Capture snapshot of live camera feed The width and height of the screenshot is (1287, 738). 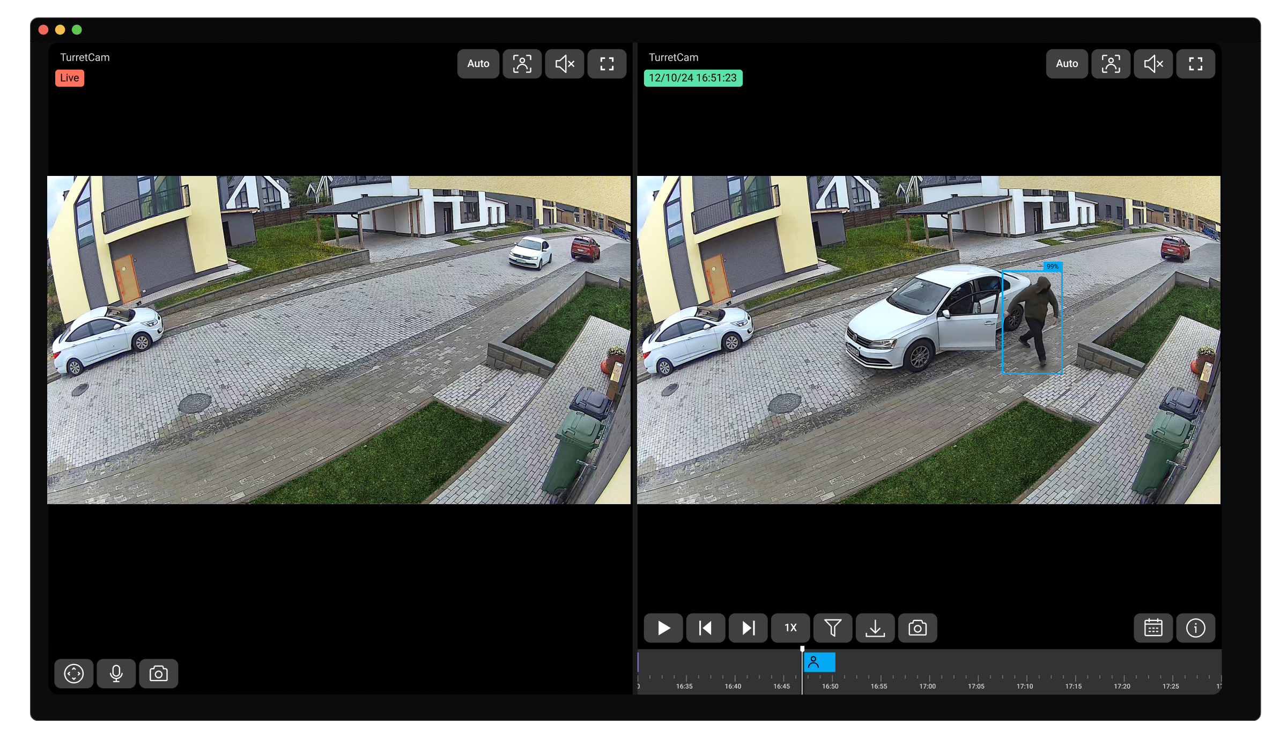click(159, 673)
